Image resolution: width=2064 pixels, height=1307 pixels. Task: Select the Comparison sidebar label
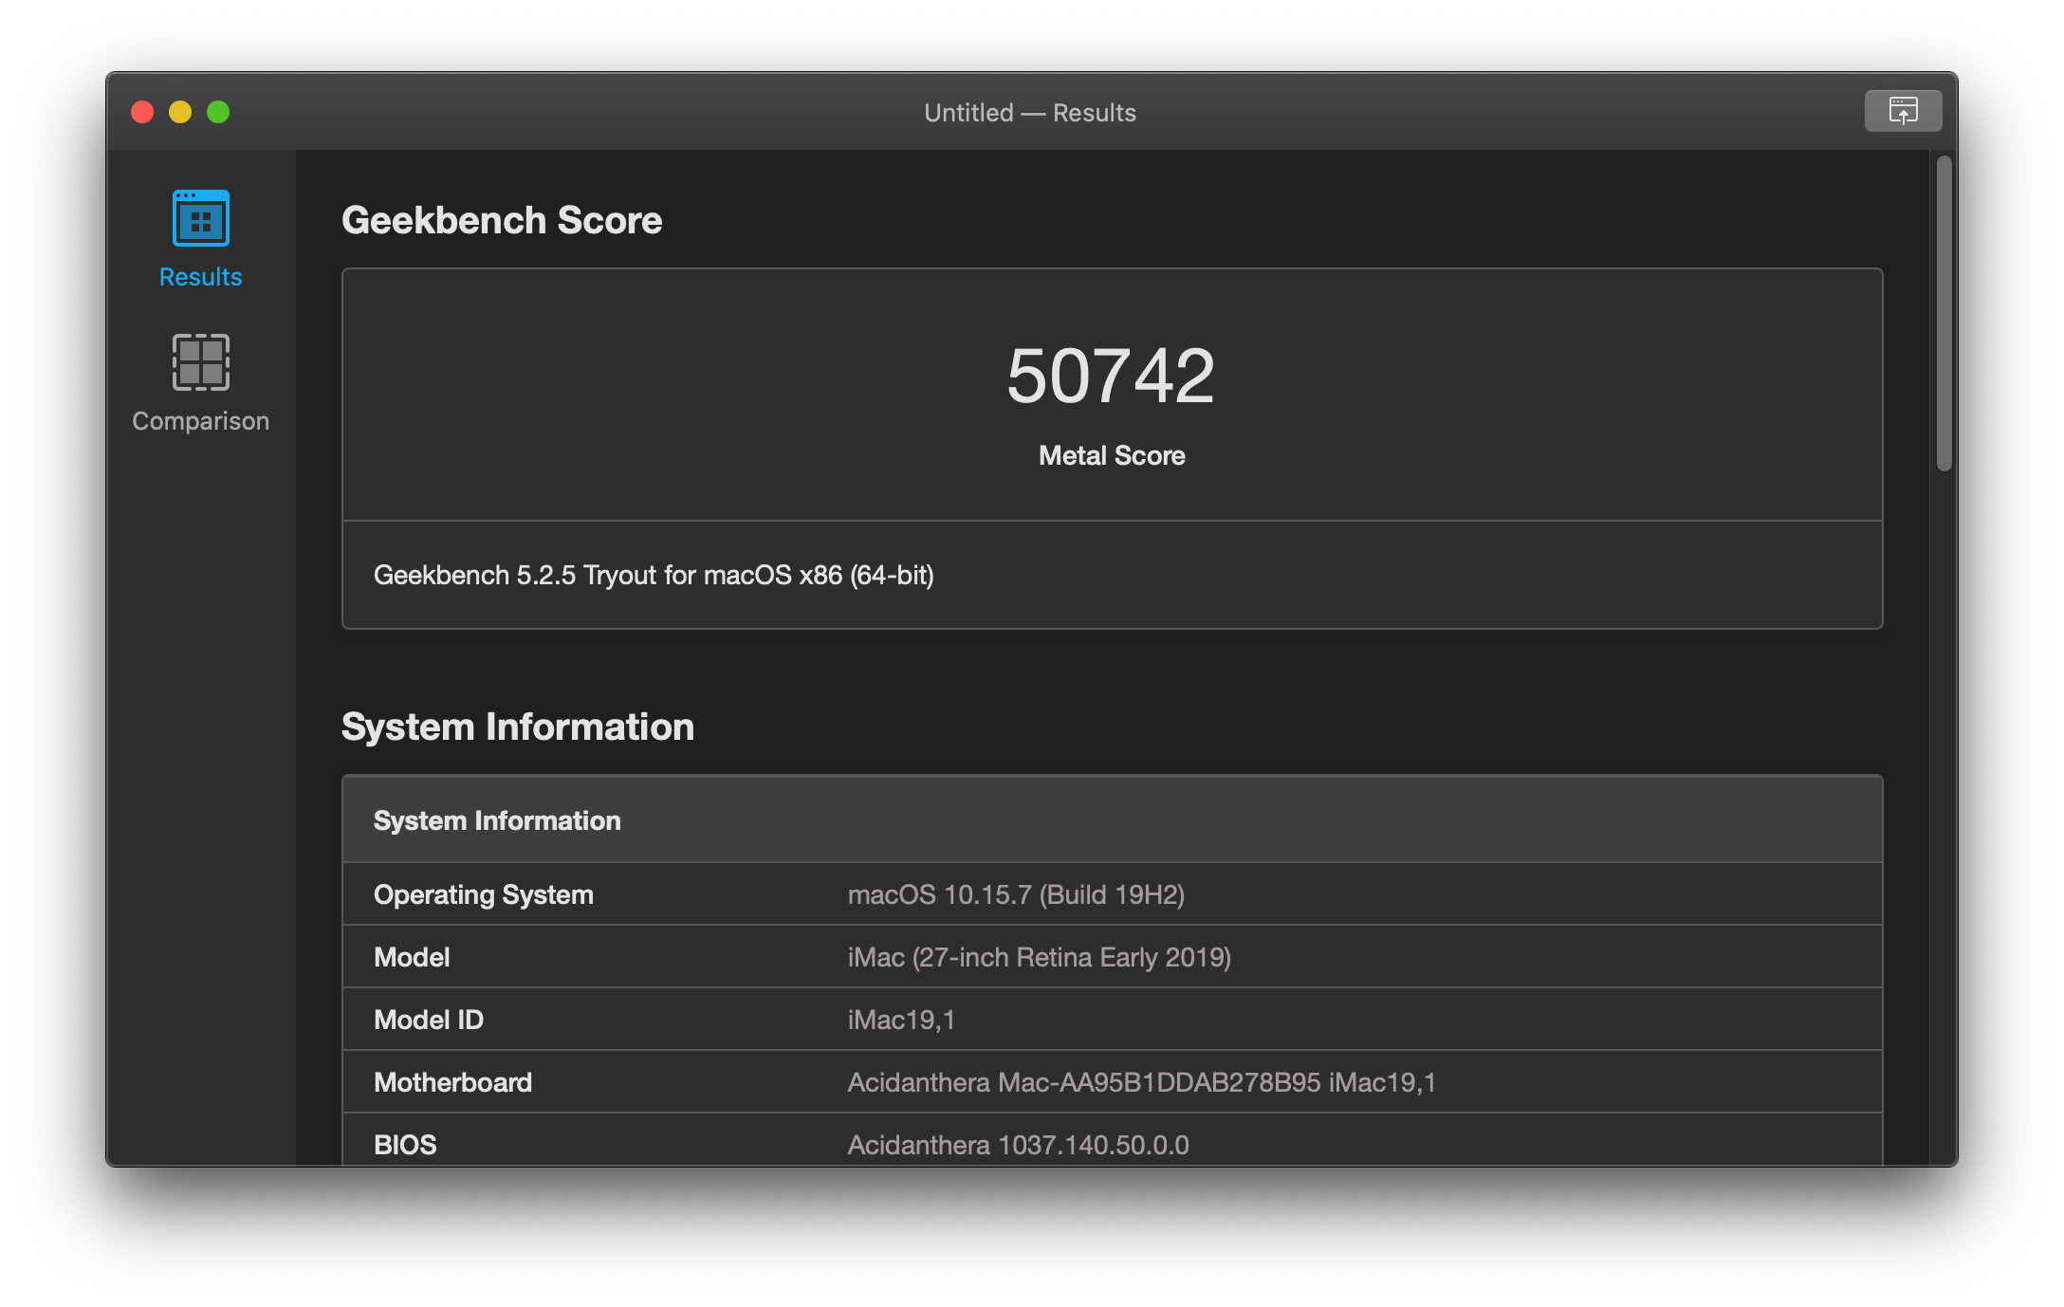coord(200,421)
